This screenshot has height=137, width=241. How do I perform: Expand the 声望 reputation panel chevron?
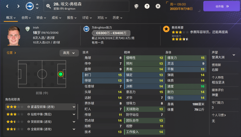click(234, 55)
